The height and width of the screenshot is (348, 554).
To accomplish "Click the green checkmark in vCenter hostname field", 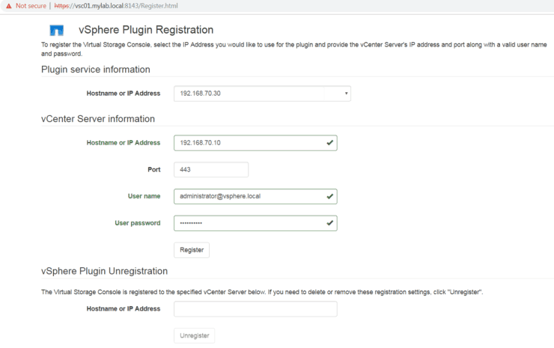I will tap(329, 142).
